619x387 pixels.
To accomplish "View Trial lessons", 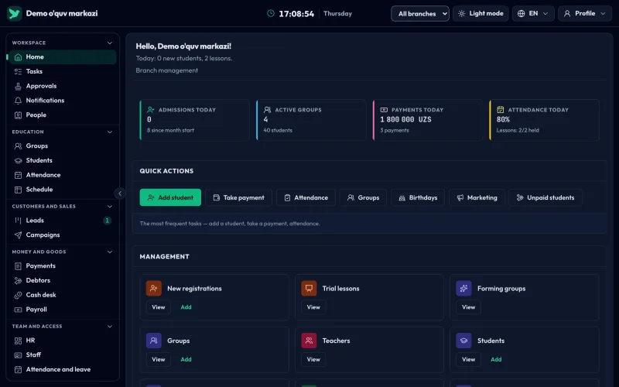I will [x=313, y=307].
